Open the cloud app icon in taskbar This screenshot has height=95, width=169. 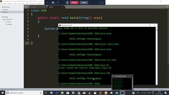pos(111,93)
